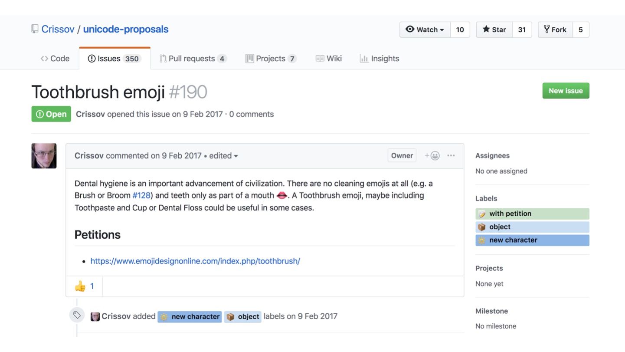Click the Assignees heading in sidebar
Image resolution: width=625 pixels, height=352 pixels.
tap(492, 155)
